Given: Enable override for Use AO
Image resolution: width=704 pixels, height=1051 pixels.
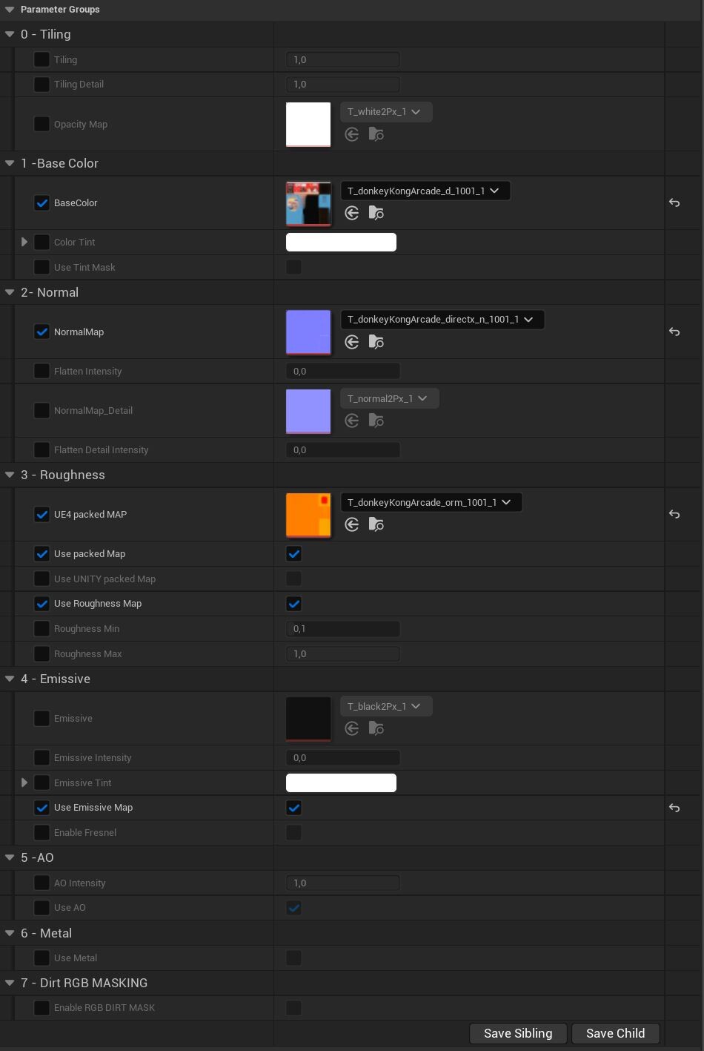Looking at the screenshot, I should [42, 907].
